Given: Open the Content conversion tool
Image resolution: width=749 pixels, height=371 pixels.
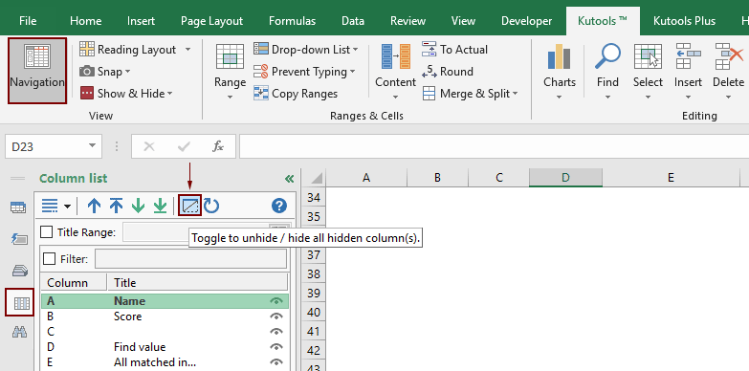Looking at the screenshot, I should coord(395,71).
